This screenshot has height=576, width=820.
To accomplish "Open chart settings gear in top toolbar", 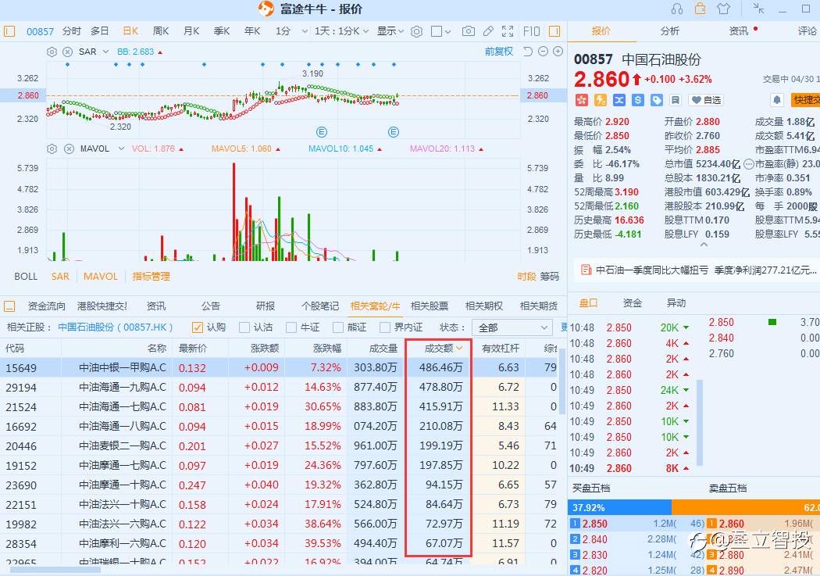I will 416,31.
